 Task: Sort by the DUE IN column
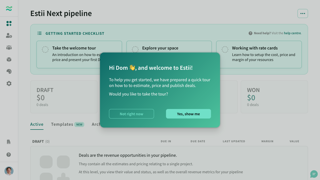166,141
